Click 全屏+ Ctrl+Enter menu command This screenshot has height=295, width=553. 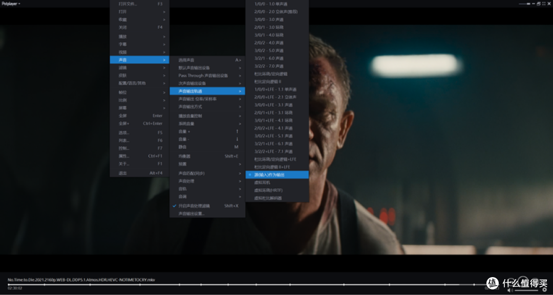tap(139, 123)
